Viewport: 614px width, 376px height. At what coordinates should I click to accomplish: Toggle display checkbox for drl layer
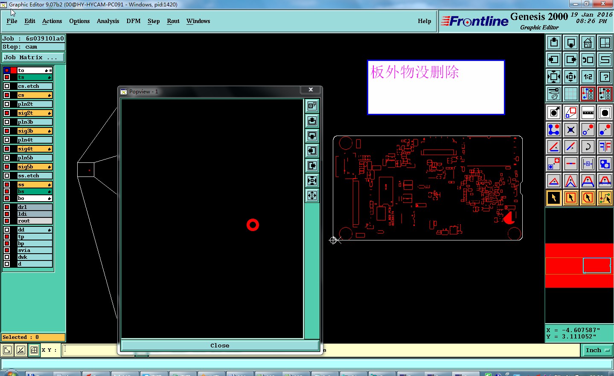pos(7,207)
